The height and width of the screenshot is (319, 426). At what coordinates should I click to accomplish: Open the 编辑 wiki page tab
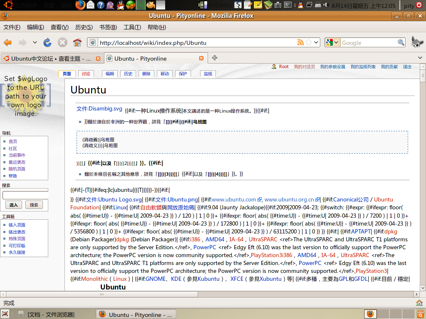tap(110, 74)
